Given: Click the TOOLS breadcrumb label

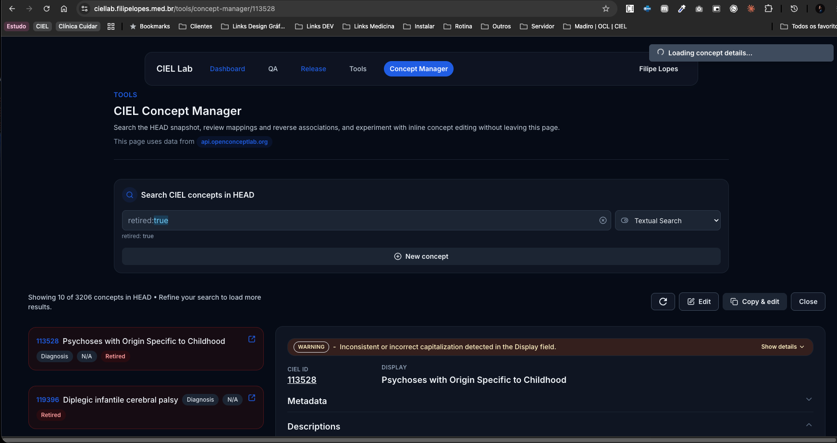Looking at the screenshot, I should [125, 95].
